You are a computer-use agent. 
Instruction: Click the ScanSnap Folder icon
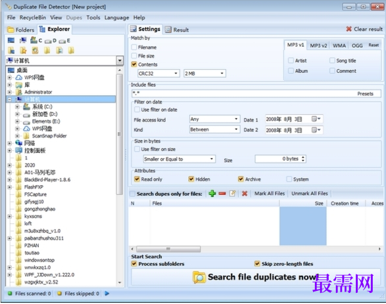coord(26,136)
